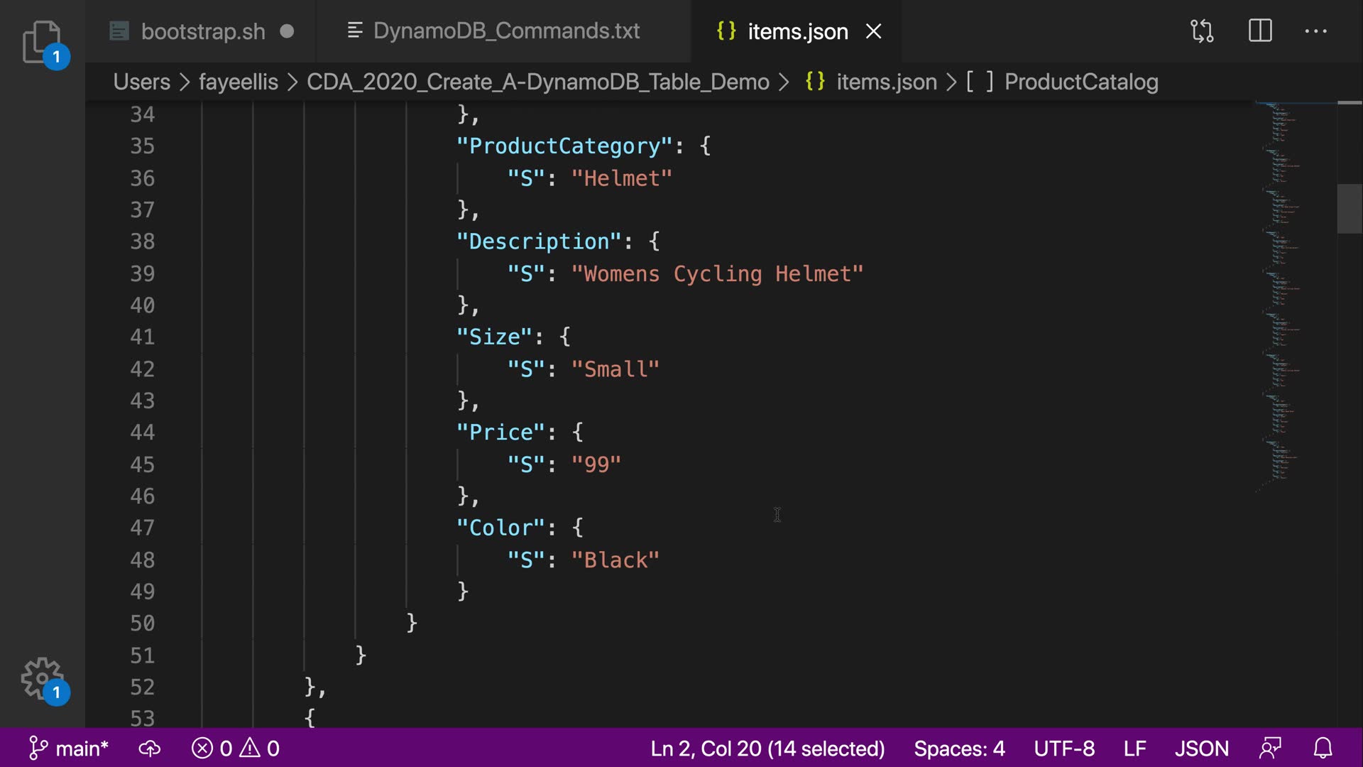The height and width of the screenshot is (767, 1363).
Task: Click the feedback person icon
Action: pyautogui.click(x=1271, y=749)
